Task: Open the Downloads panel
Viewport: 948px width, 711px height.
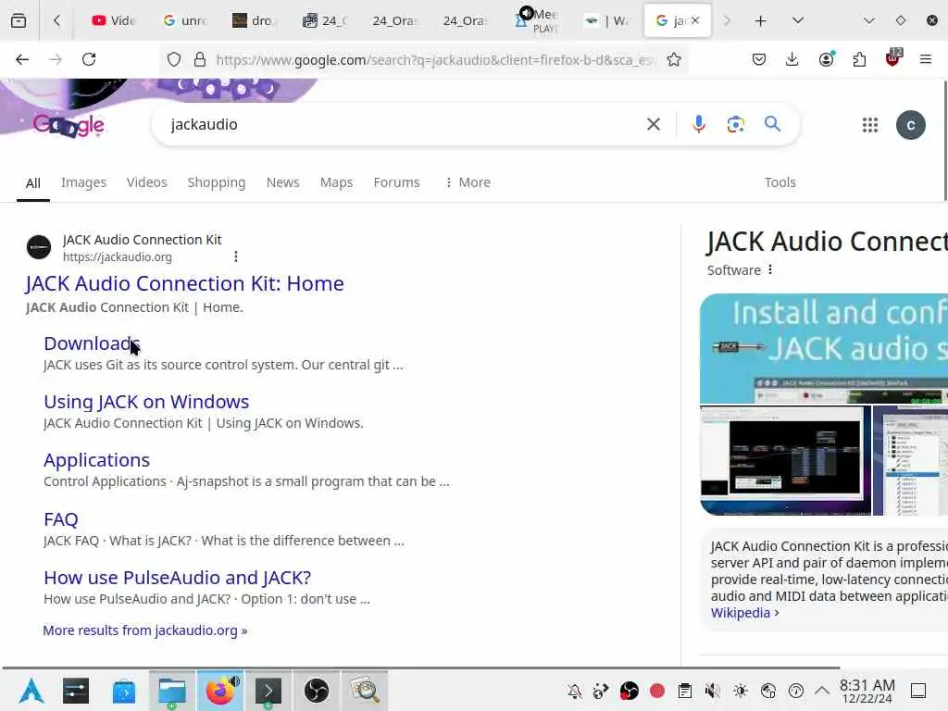Action: (792, 59)
